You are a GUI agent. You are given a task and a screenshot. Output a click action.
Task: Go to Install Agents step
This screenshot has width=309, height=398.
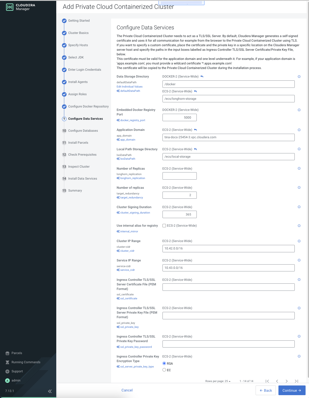78,82
